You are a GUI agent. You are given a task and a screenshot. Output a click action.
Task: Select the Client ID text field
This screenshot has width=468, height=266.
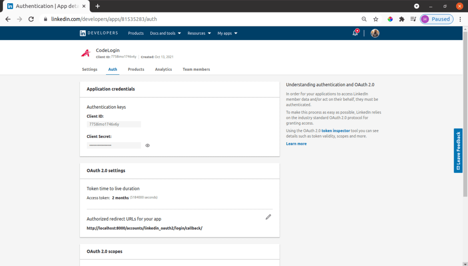point(114,124)
